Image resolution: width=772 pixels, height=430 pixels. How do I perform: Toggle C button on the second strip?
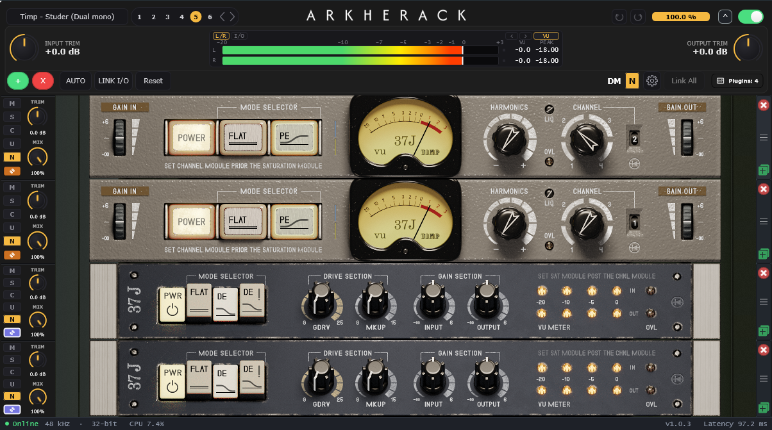[12, 214]
